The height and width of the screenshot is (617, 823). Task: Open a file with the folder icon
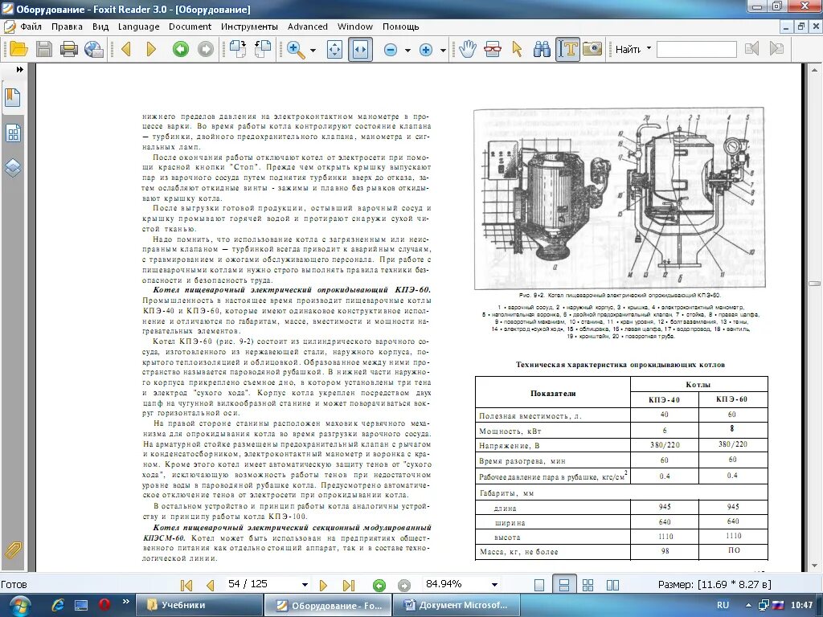pyautogui.click(x=18, y=49)
